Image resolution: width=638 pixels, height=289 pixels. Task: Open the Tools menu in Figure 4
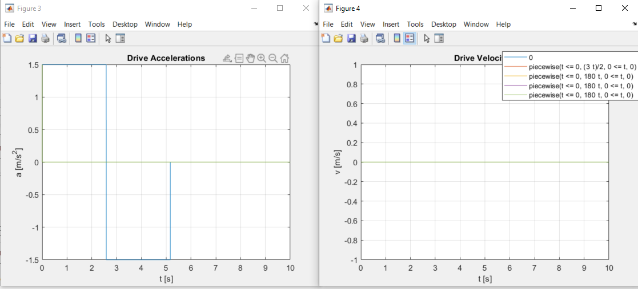pyautogui.click(x=415, y=25)
